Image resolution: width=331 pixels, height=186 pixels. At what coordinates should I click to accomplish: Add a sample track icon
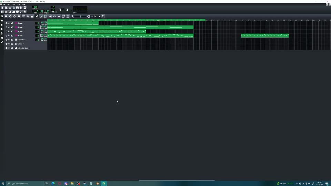click(x=28, y=16)
